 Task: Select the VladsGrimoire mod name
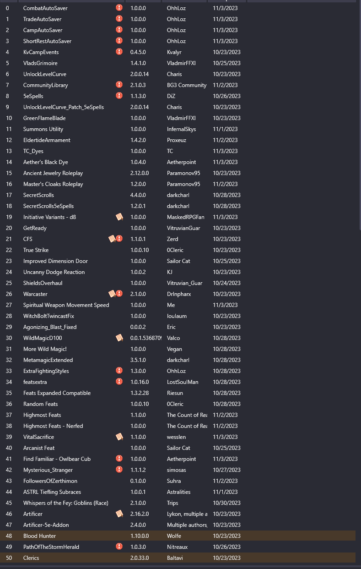tap(40, 63)
